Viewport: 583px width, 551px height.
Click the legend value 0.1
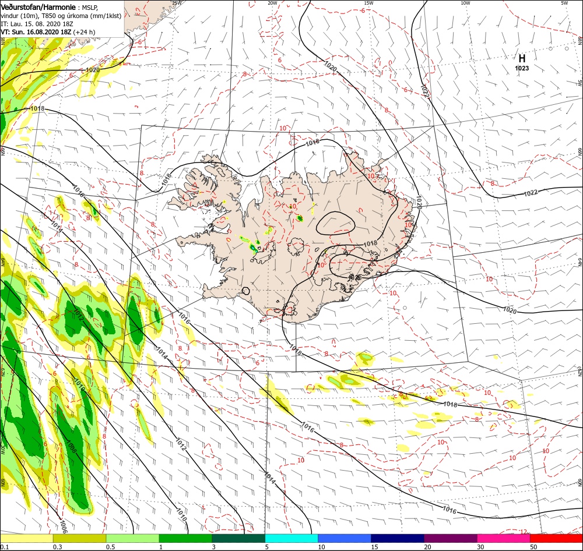4,547
